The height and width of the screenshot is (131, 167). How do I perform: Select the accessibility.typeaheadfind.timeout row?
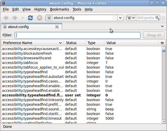82,118
